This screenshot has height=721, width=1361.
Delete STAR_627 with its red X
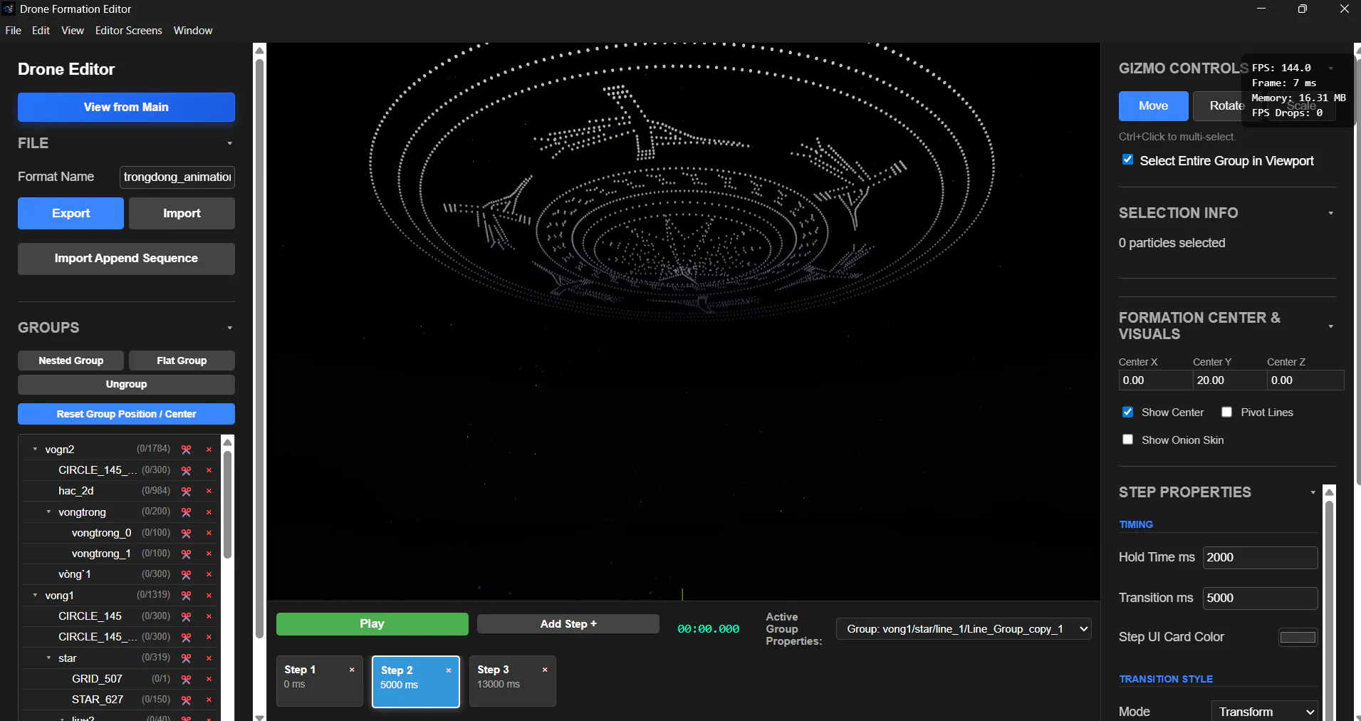209,700
